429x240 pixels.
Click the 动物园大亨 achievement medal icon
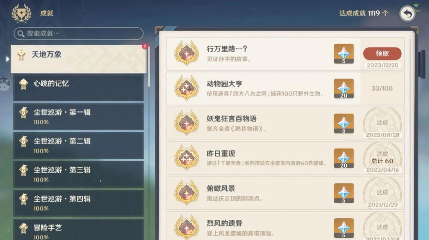(187, 88)
